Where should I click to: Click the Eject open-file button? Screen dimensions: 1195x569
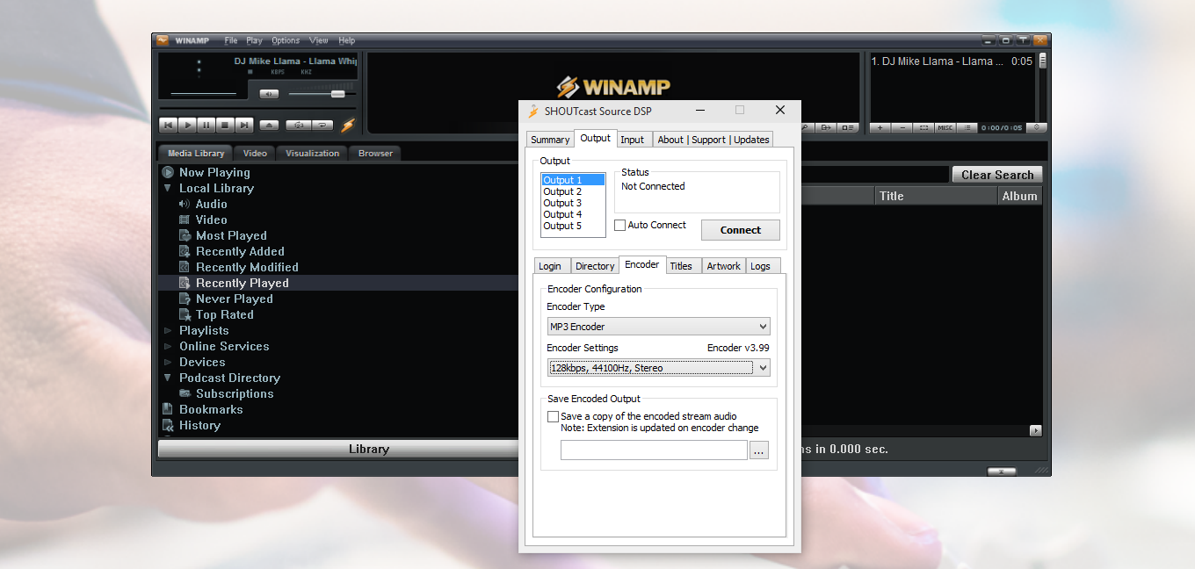pos(270,126)
